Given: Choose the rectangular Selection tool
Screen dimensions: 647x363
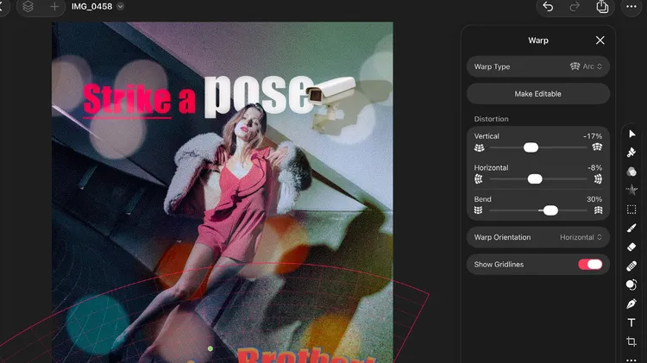Looking at the screenshot, I should 631,210.
